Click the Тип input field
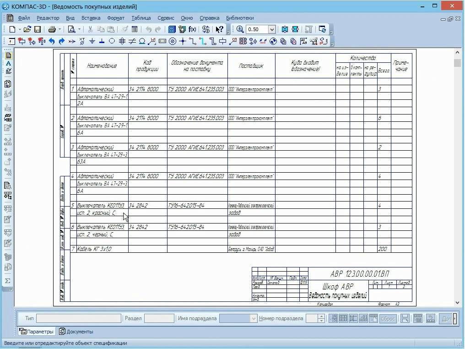This screenshot has width=465, height=349. tap(79, 318)
